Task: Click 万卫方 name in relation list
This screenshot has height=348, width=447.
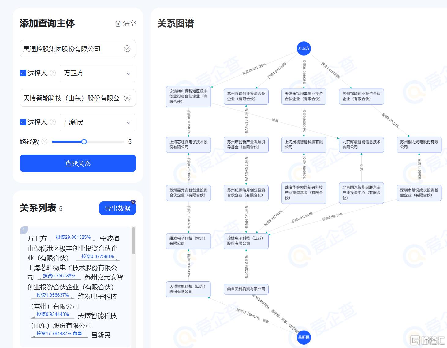Action: pyautogui.click(x=37, y=239)
